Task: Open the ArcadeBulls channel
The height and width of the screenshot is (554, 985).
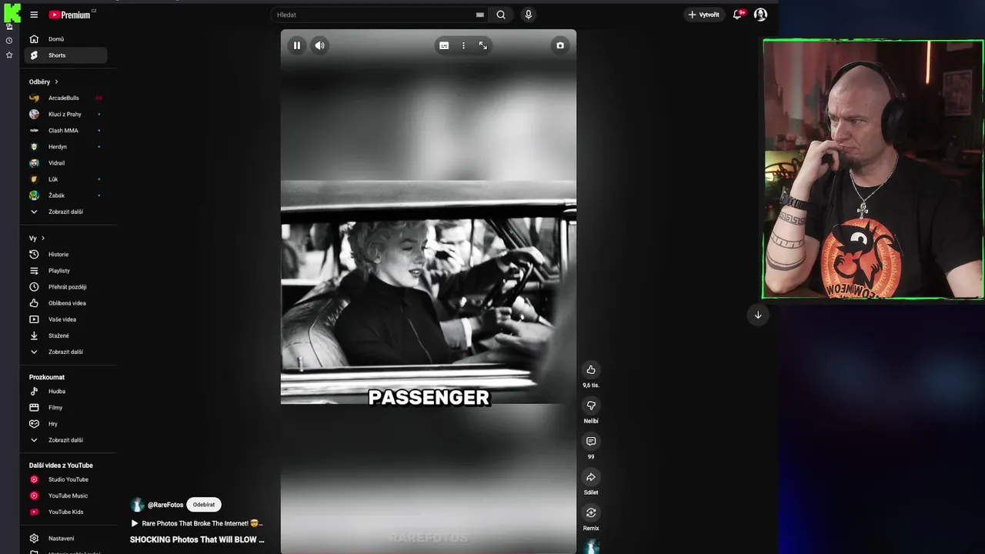Action: click(x=65, y=98)
